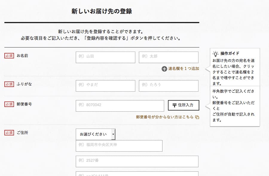Click the 必須 badge next to お名前

(9, 56)
